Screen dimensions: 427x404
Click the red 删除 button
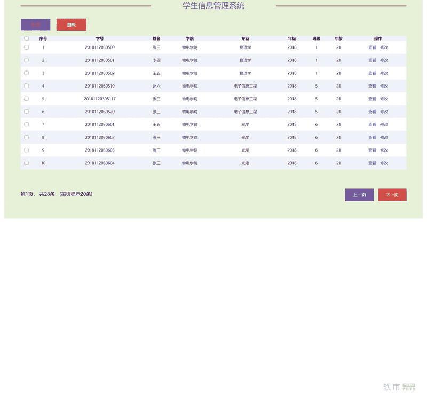tap(72, 25)
